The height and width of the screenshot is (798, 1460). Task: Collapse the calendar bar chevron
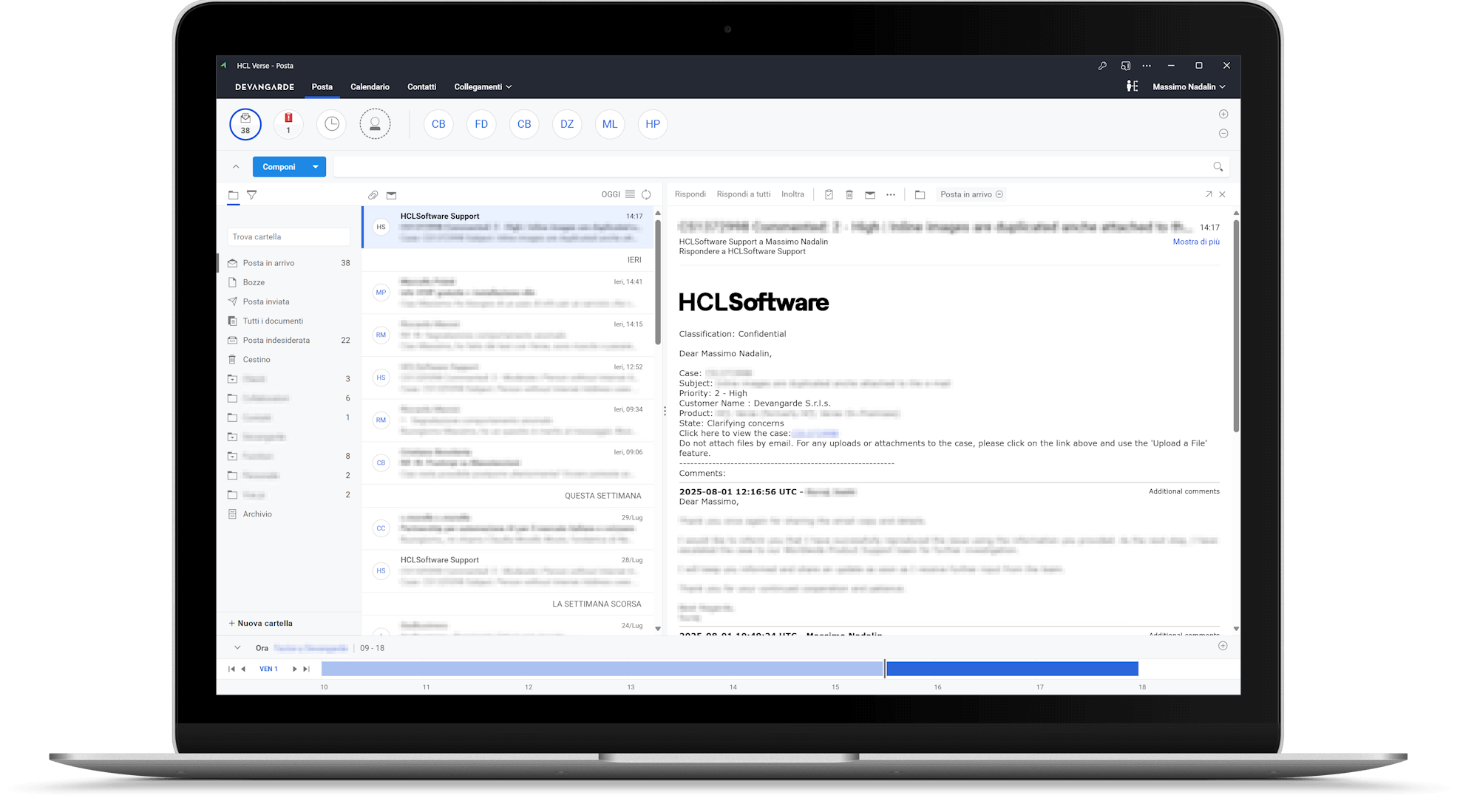pyautogui.click(x=237, y=648)
